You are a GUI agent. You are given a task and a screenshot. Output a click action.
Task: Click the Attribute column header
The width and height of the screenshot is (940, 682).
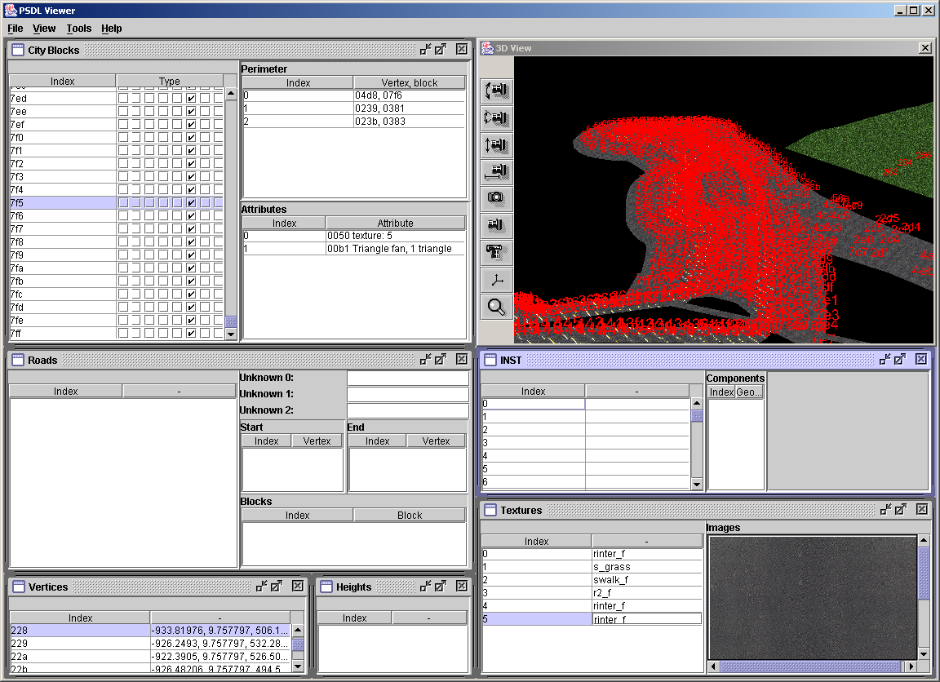[395, 223]
